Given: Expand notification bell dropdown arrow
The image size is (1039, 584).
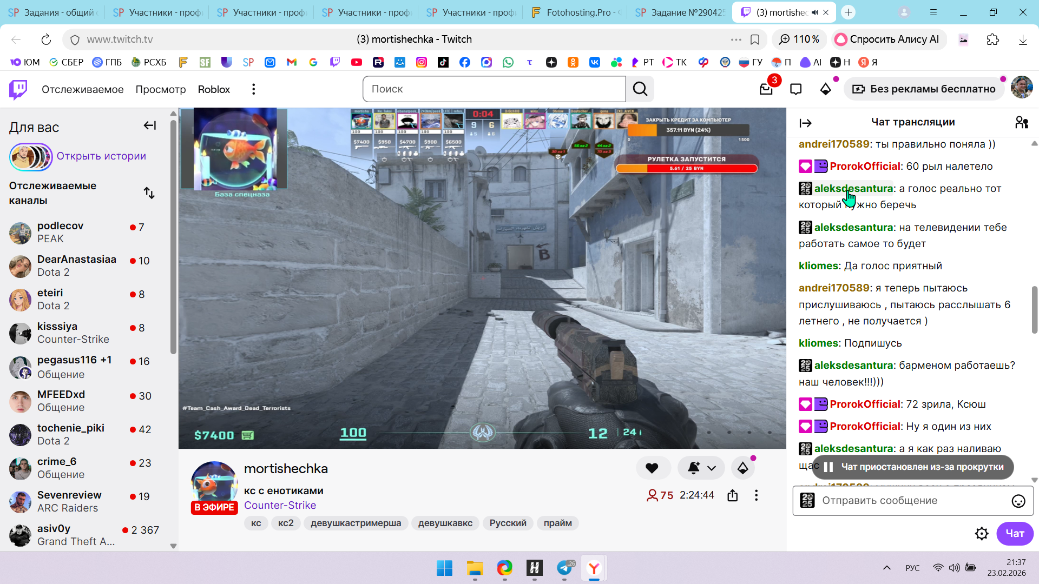Looking at the screenshot, I should [x=712, y=468].
